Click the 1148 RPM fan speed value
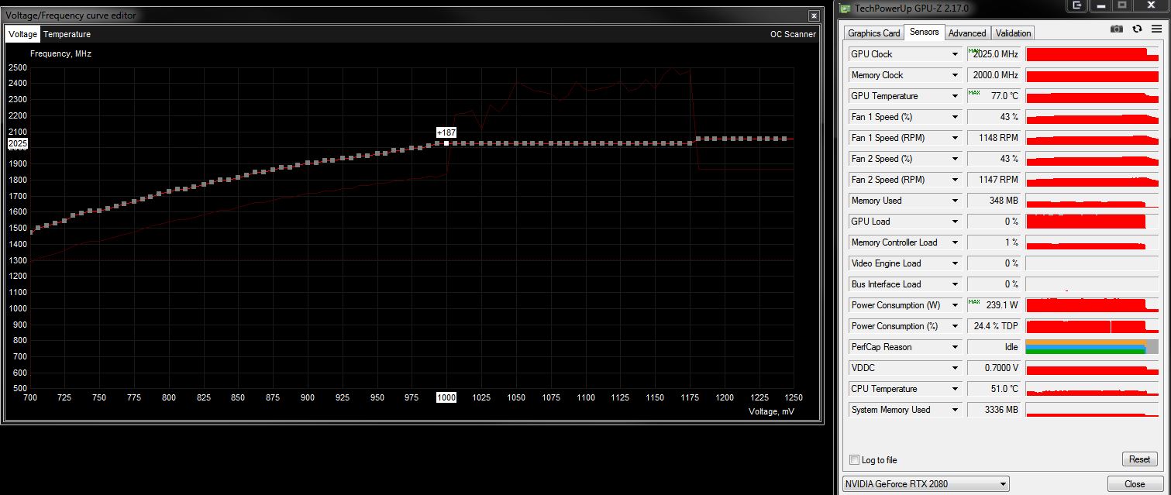The height and width of the screenshot is (495, 1171). (994, 138)
